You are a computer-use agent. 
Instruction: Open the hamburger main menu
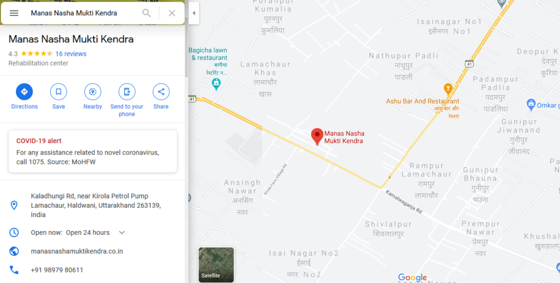(14, 13)
